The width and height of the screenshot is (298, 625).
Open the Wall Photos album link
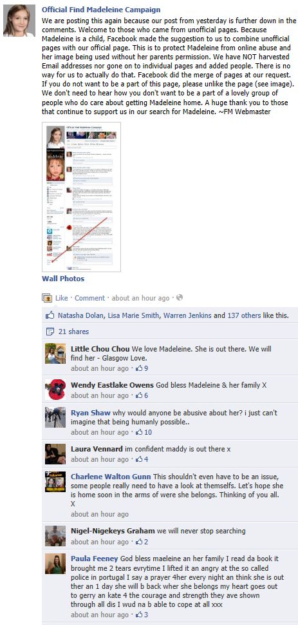click(x=63, y=279)
